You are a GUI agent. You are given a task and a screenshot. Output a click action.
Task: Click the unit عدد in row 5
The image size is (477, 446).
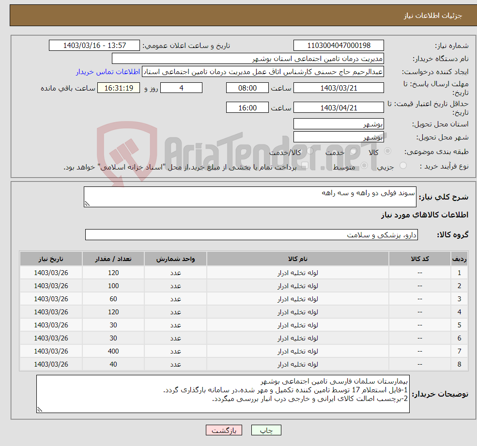(x=175, y=325)
